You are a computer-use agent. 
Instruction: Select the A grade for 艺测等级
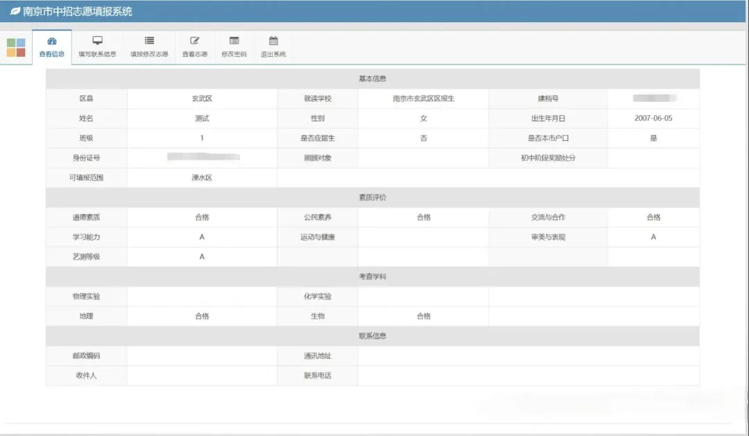coord(202,257)
